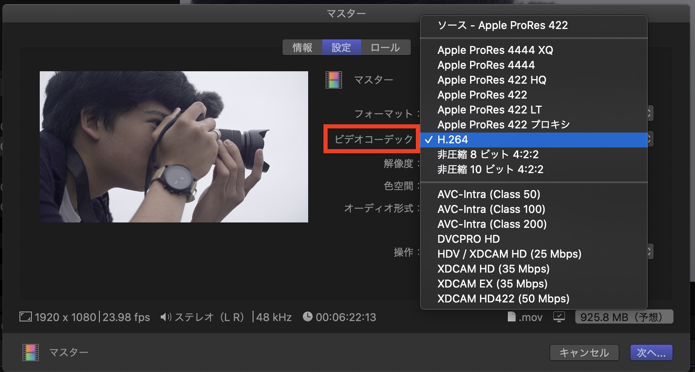Image resolution: width=695 pixels, height=372 pixels.
Task: Select the checked H.264 codec item
Action: pyautogui.click(x=533, y=140)
